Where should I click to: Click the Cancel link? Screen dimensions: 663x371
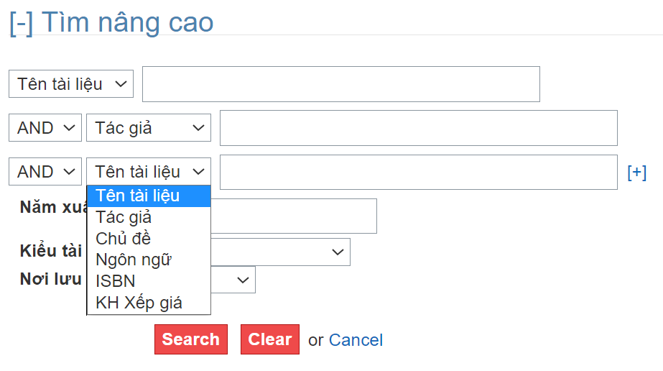click(x=356, y=340)
